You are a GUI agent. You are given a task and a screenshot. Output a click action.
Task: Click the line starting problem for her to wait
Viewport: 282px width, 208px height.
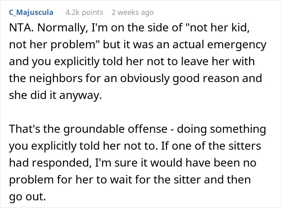coord(130,179)
